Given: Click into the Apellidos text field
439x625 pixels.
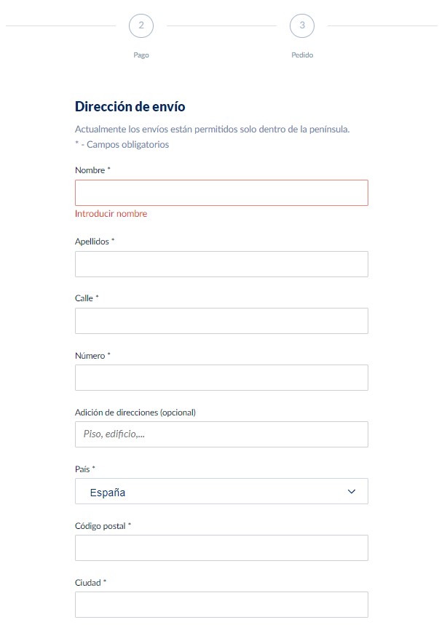Looking at the screenshot, I should [221, 264].
